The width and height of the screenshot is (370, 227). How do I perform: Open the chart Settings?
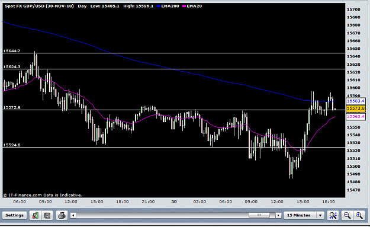(x=14, y=215)
